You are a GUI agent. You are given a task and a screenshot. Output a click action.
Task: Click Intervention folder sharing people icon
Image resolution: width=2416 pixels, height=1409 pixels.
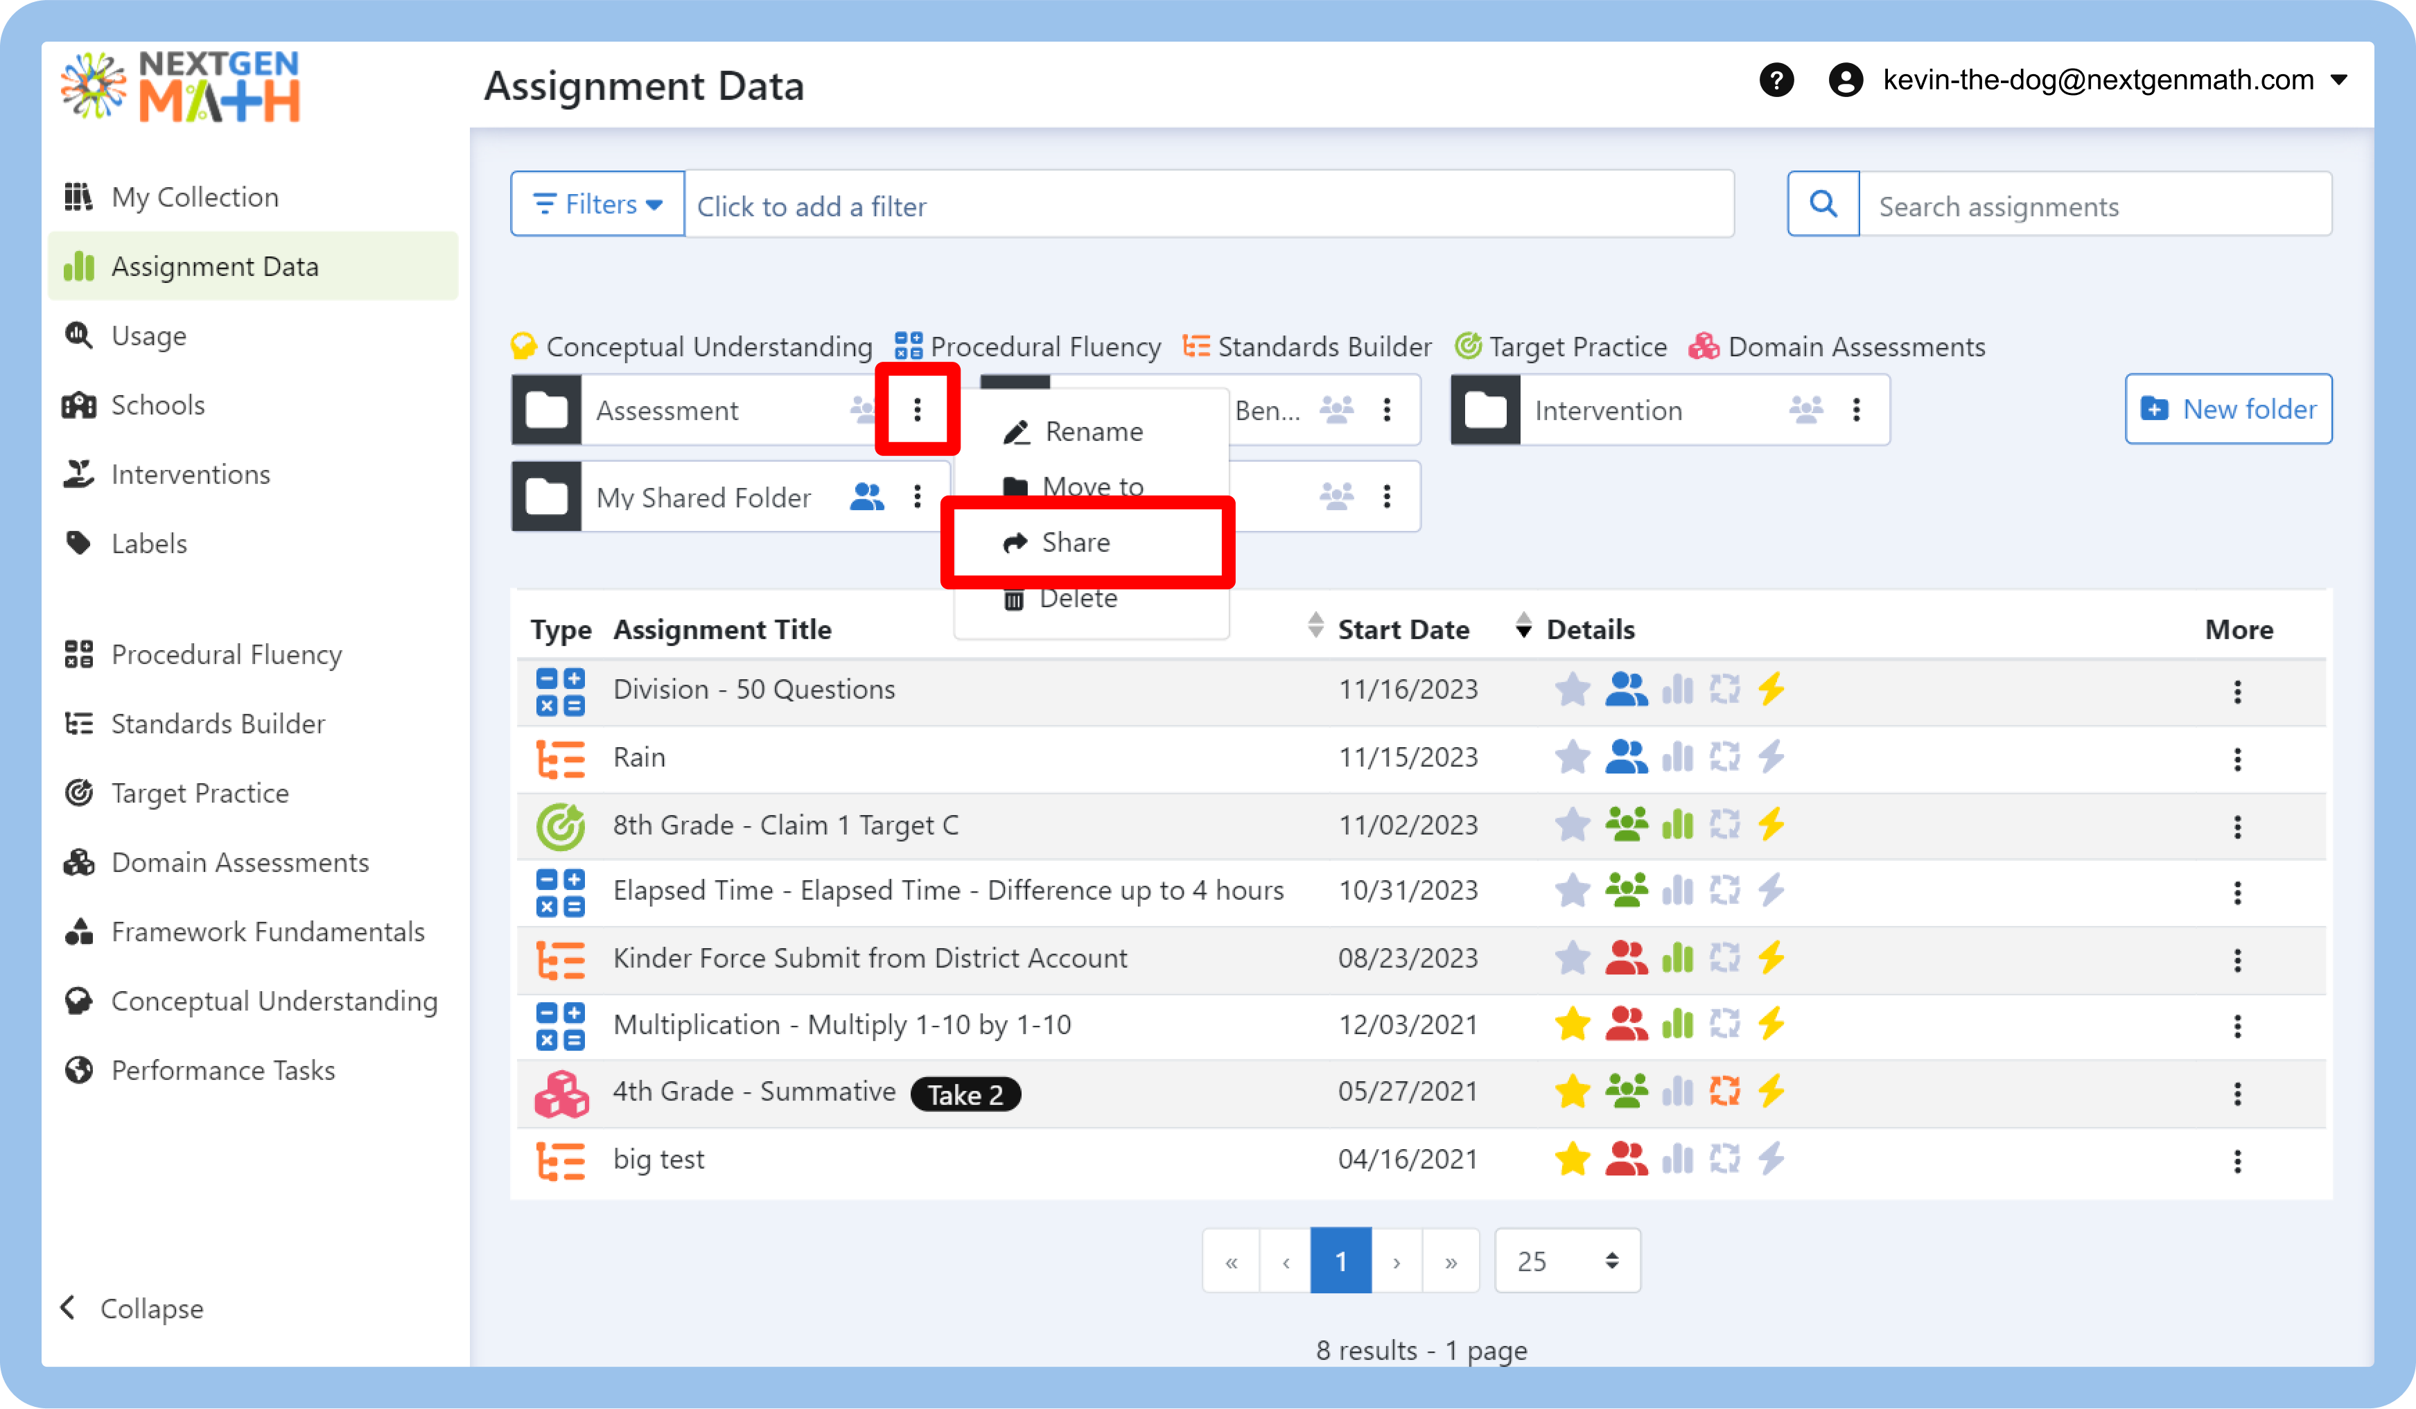pos(1806,410)
